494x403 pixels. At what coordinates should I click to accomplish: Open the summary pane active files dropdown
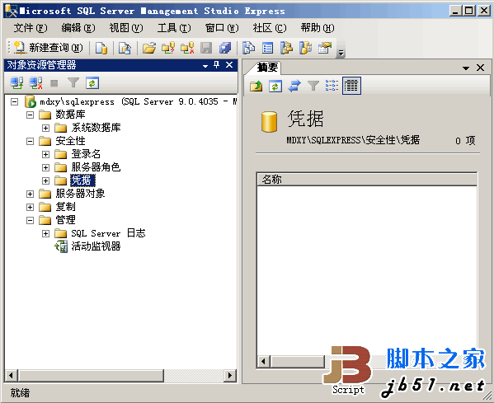(466, 68)
